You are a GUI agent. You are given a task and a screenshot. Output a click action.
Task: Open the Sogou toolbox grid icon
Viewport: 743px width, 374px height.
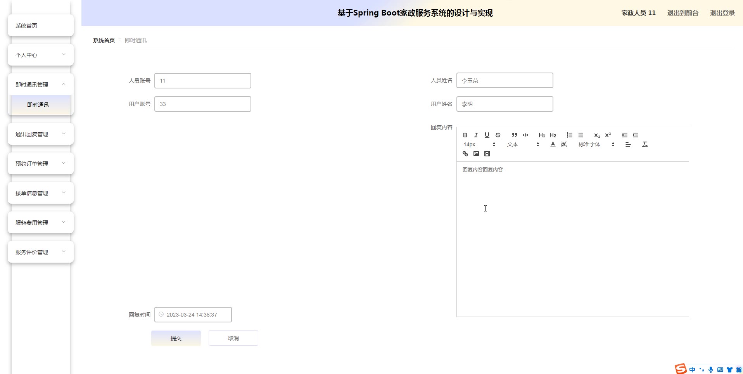pyautogui.click(x=739, y=370)
